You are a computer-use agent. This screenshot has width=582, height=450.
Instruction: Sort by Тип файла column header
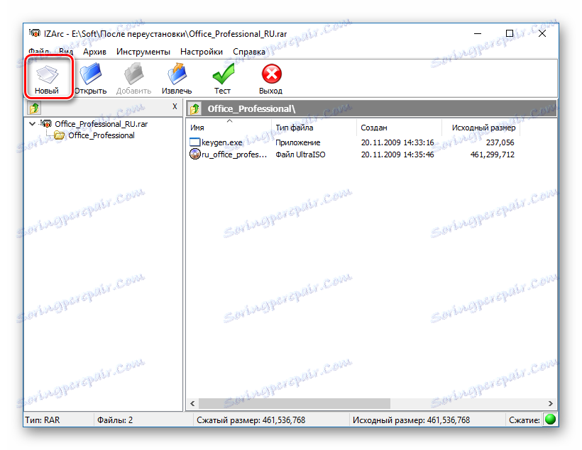tap(314, 127)
